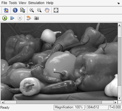Viewport: 122px width, 111px height.
Task: Click the vertical scrollbar up arrow
Action: 119,25
